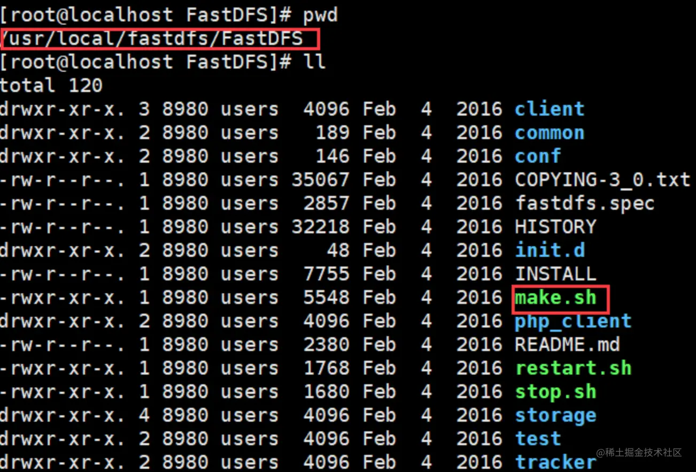696x472 pixels.
Task: Click the restart.sh script name
Action: click(573, 368)
